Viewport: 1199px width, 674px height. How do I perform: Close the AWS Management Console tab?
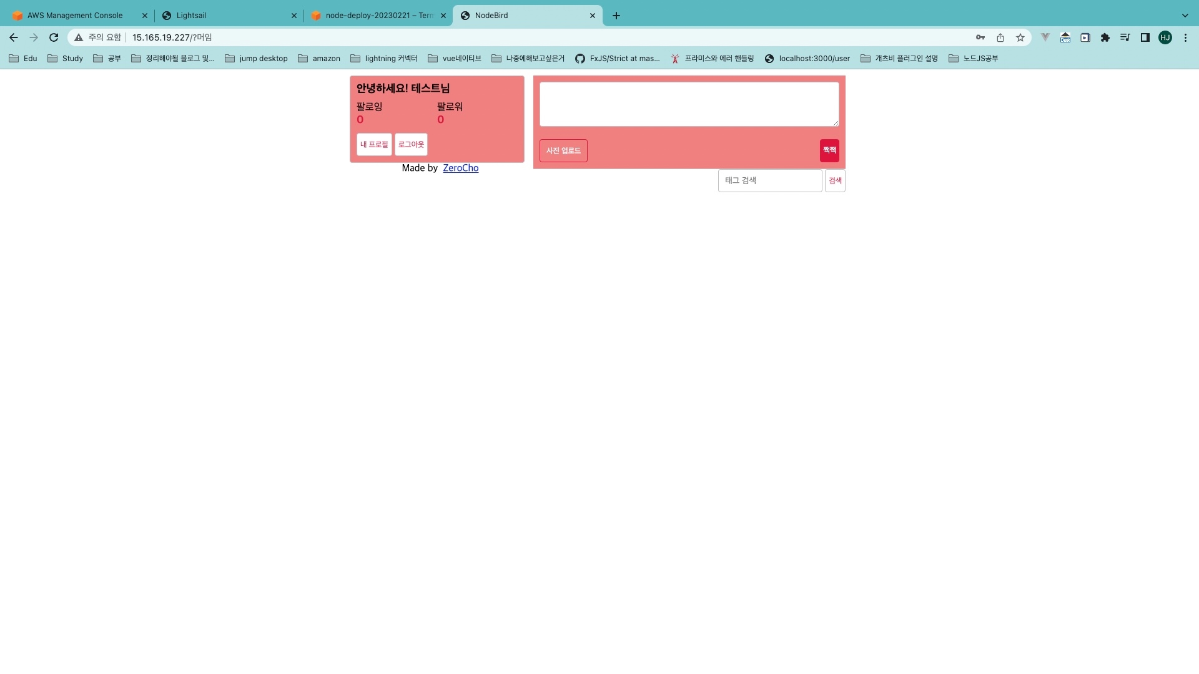coord(145,16)
